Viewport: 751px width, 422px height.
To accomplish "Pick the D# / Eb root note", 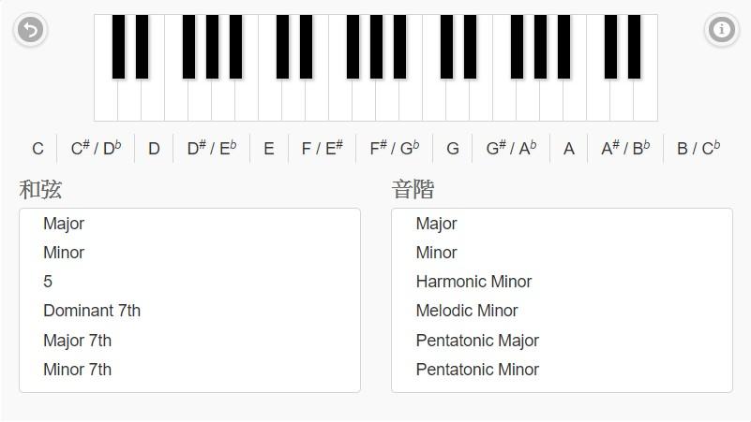I will click(x=212, y=148).
